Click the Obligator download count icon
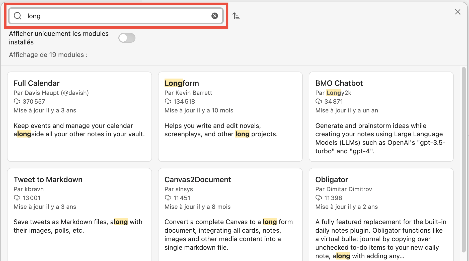 (x=319, y=198)
